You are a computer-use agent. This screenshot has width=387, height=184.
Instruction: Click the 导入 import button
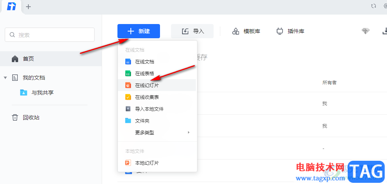point(192,31)
